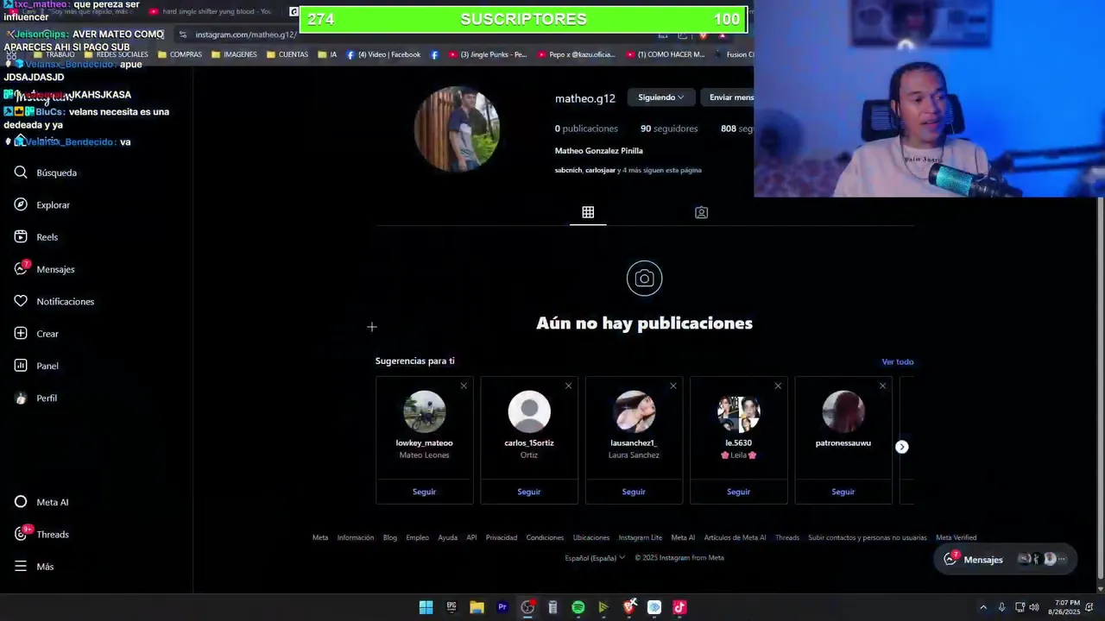Go to Reels in sidebar
Image resolution: width=1105 pixels, height=621 pixels.
coord(36,237)
